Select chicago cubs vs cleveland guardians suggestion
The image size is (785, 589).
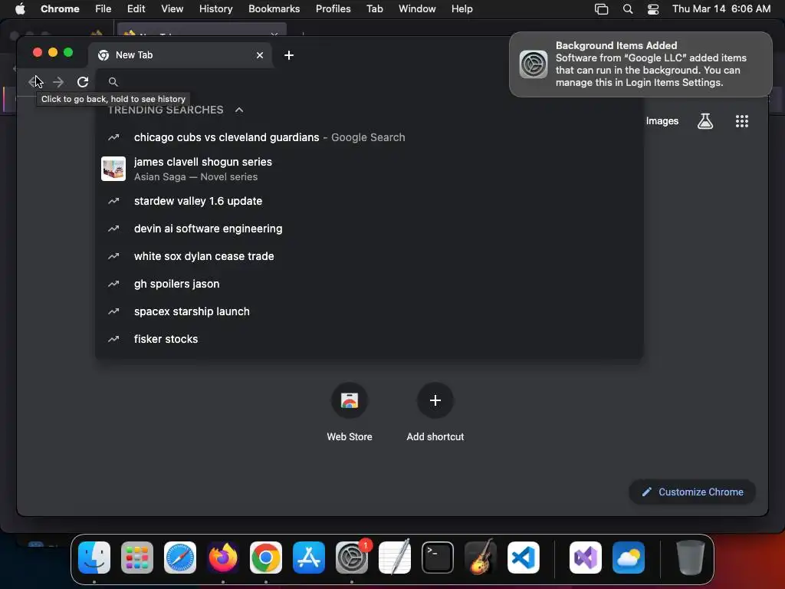(x=369, y=137)
